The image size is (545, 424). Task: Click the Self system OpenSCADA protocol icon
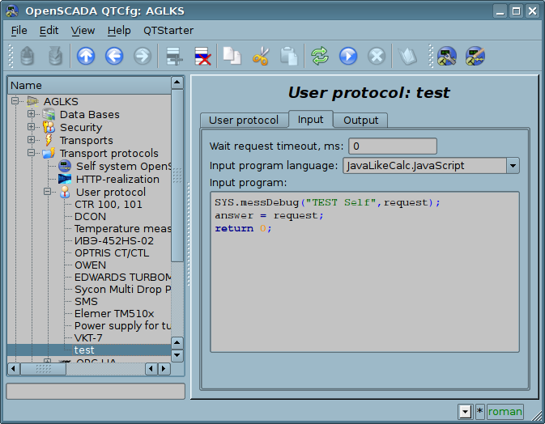click(65, 166)
